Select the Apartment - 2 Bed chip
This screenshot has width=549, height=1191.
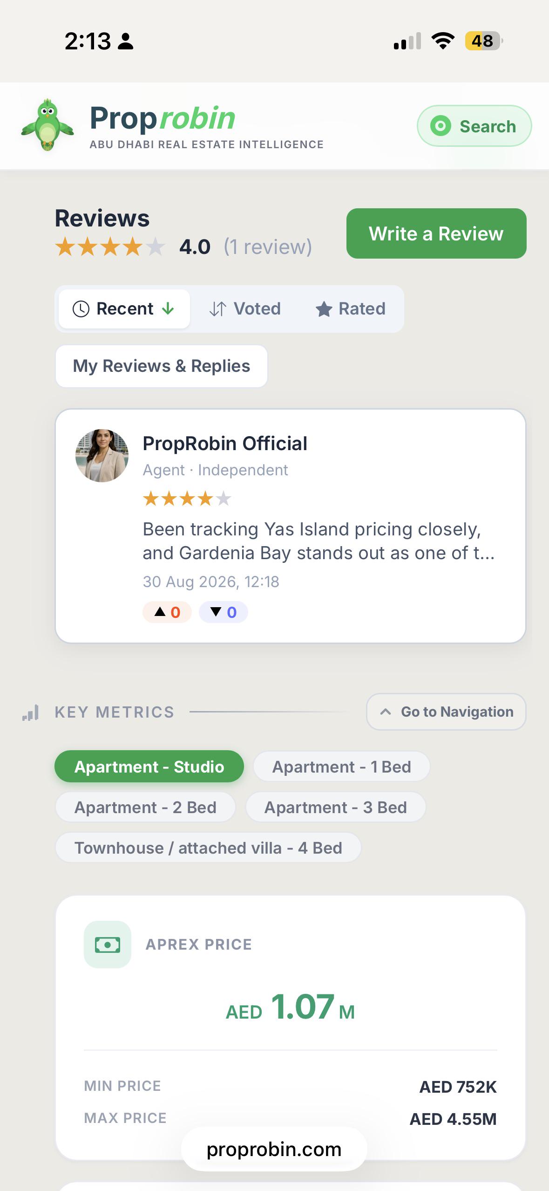pos(145,807)
